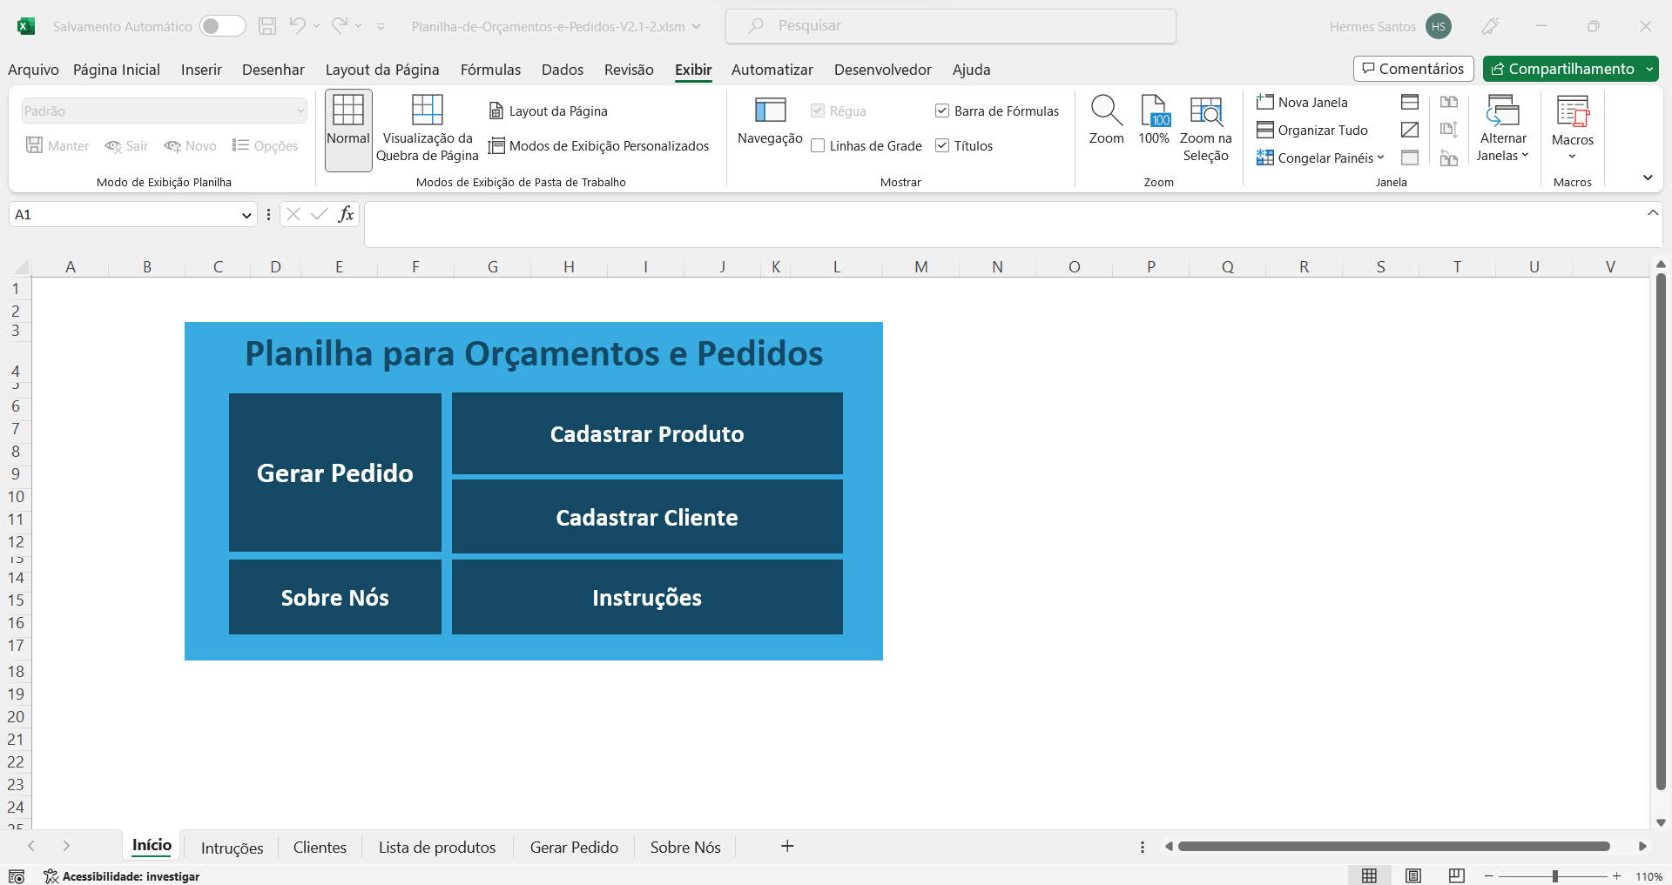The image size is (1672, 885).
Task: Open the Zoom dialog magnifier
Action: 1107,120
